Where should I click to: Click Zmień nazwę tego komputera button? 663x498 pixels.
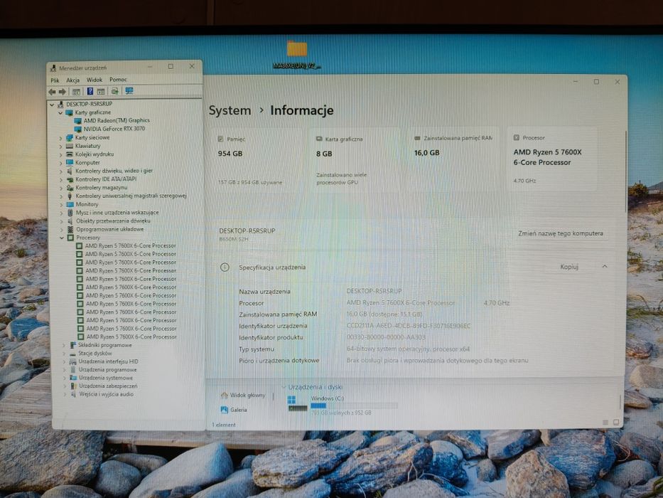coord(561,233)
